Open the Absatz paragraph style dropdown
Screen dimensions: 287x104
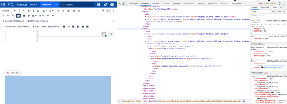9,11
